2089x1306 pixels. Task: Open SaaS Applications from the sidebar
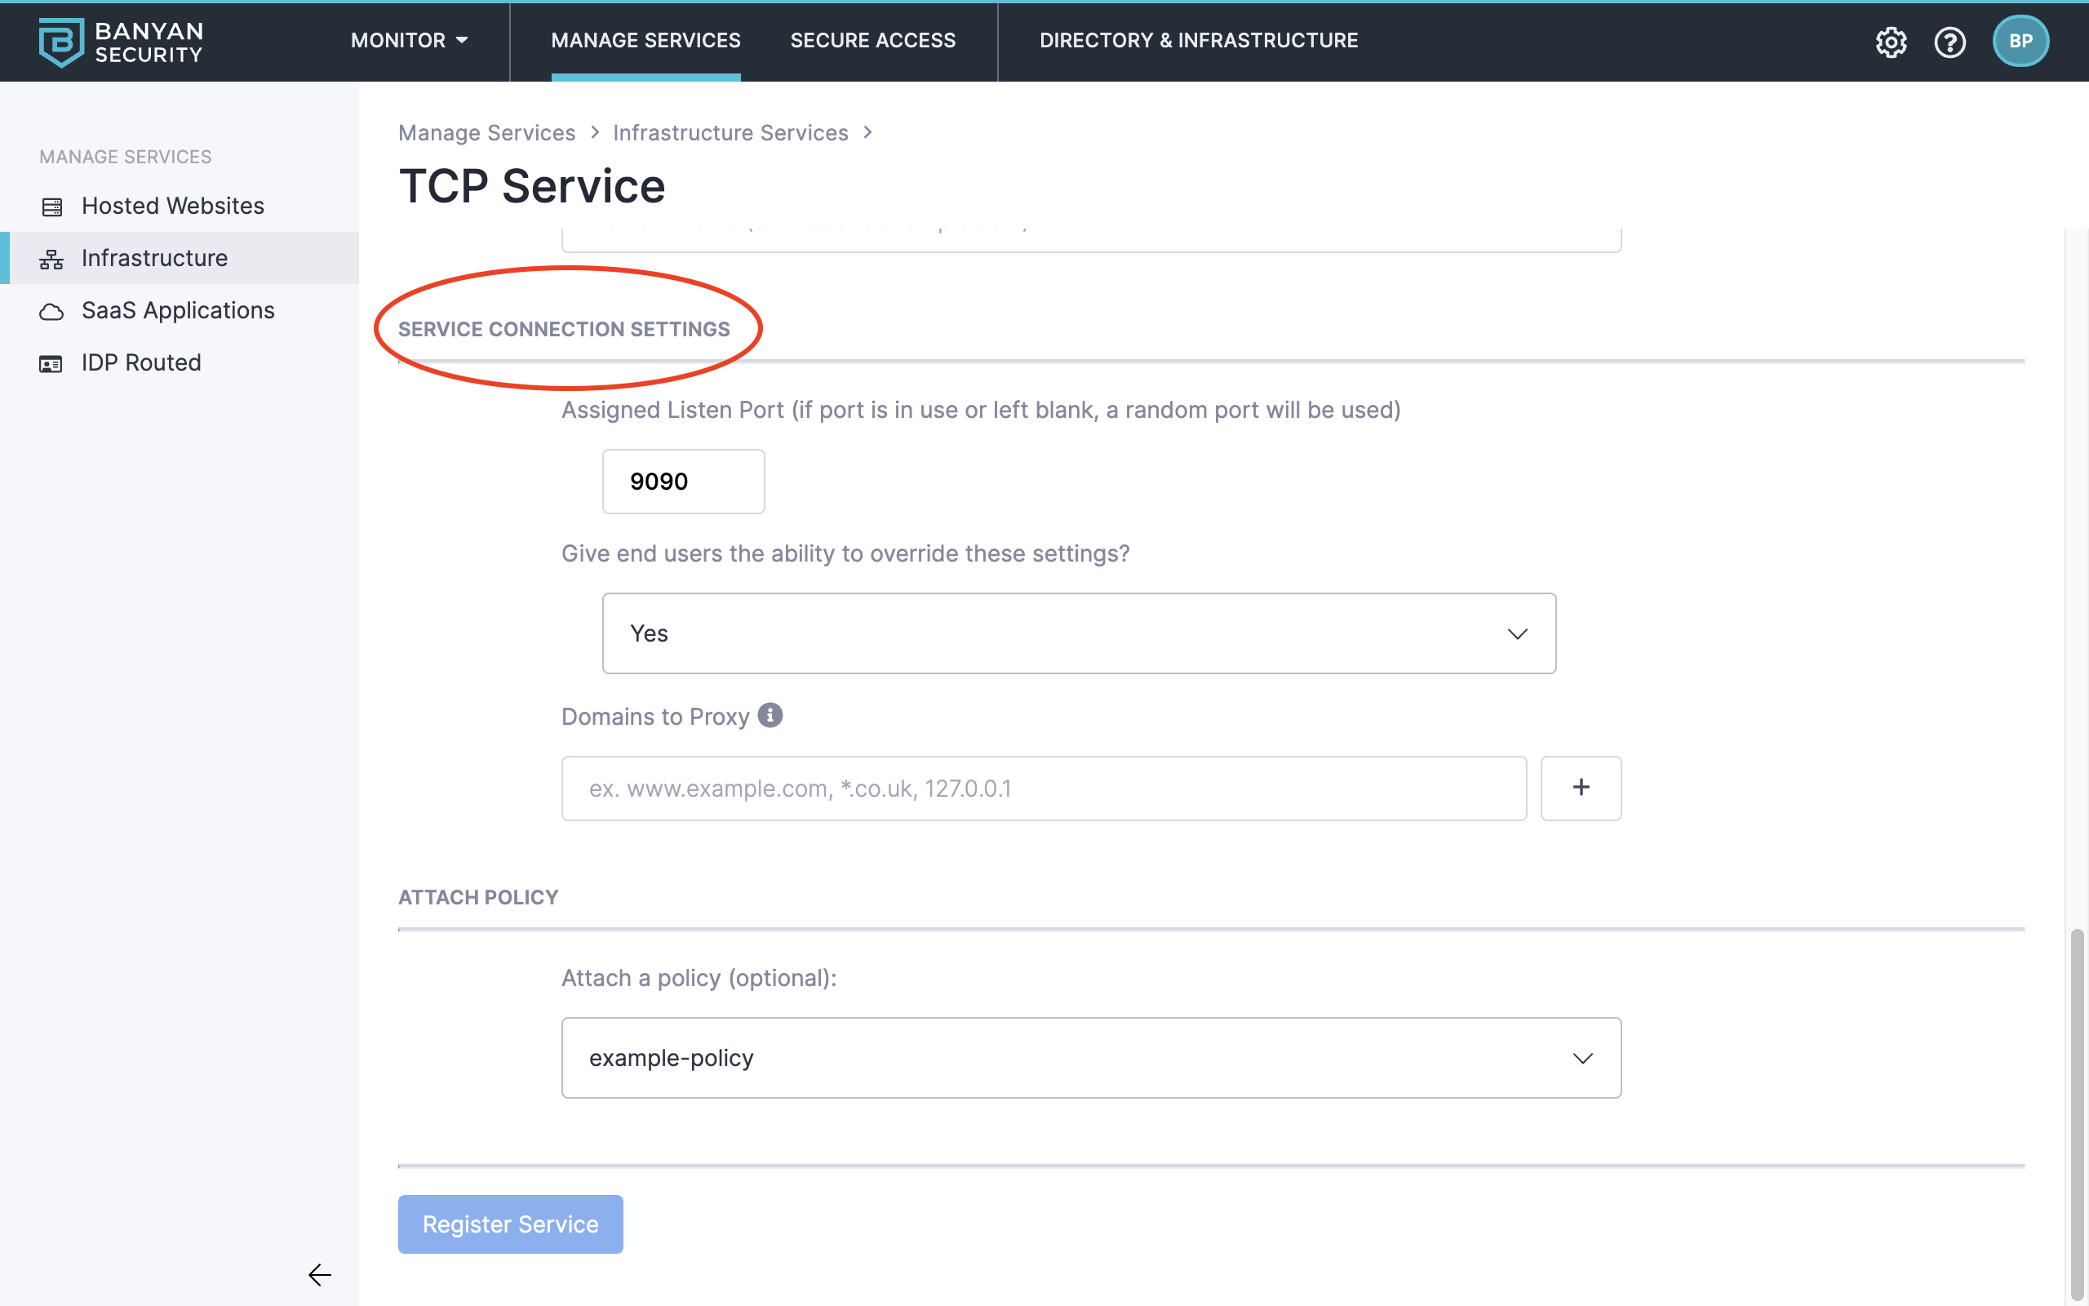178,310
